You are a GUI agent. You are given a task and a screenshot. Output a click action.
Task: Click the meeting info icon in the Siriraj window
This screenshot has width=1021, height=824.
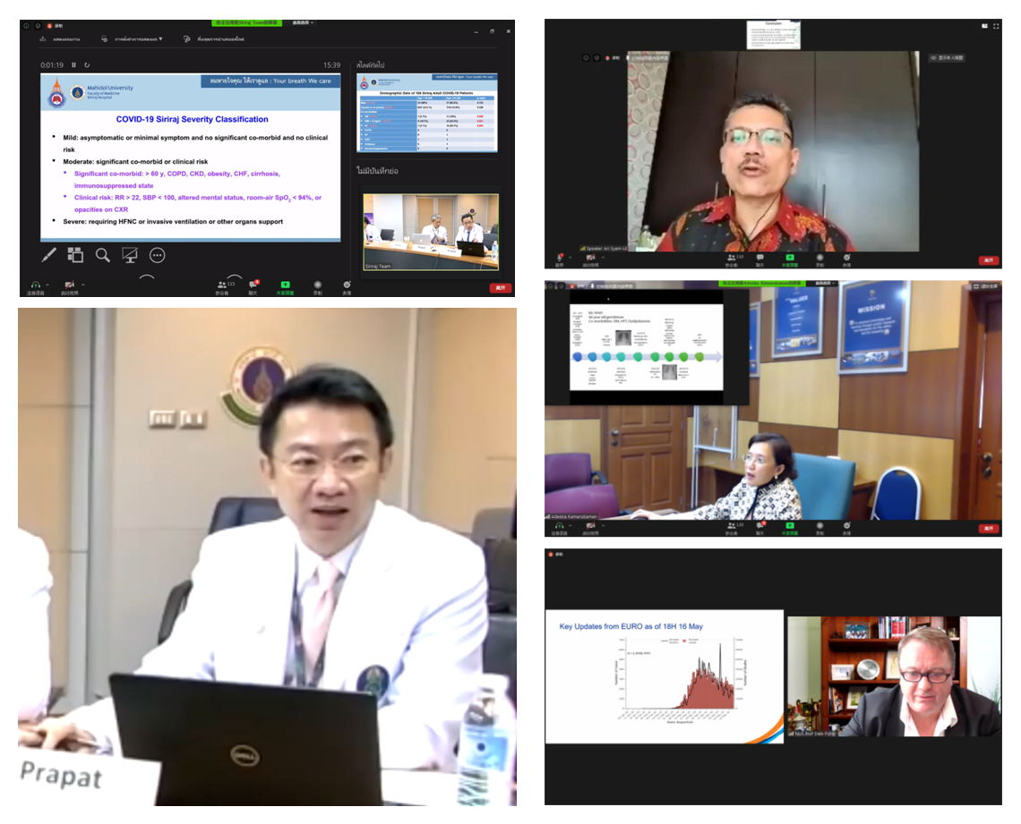(x=27, y=25)
